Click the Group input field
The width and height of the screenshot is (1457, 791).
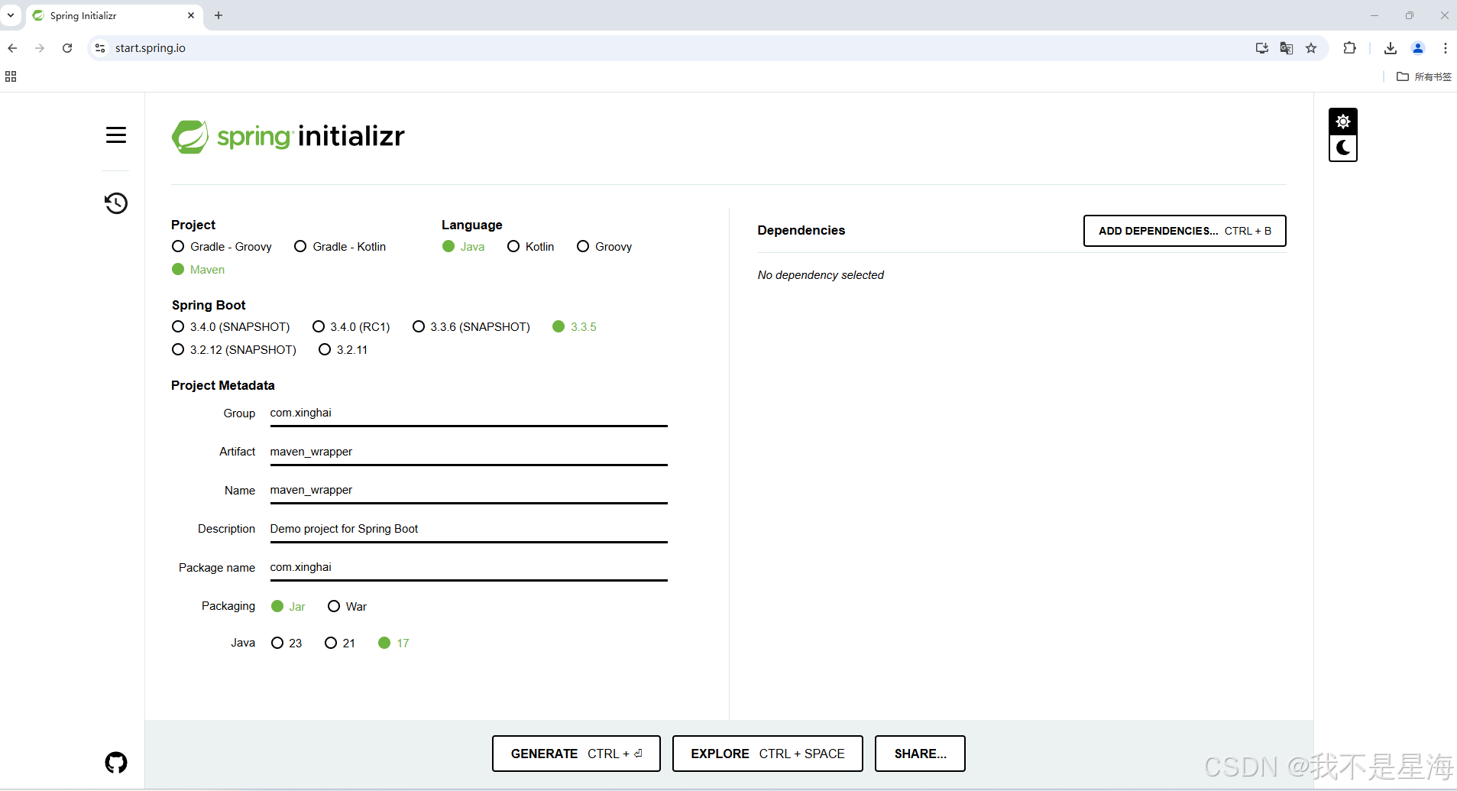point(468,413)
